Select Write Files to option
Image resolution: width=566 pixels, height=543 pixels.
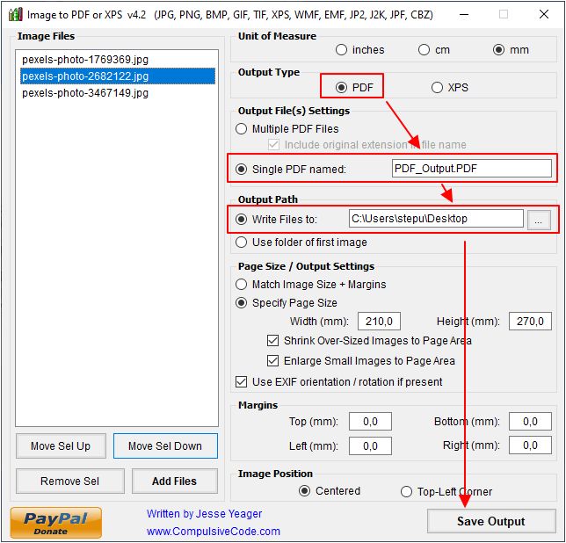pyautogui.click(x=241, y=219)
